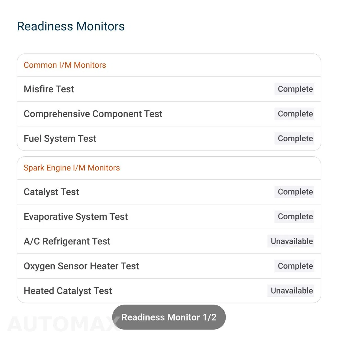Screen dimensions: 338x338
Task: Click the Misfire Test Complete badge
Action: [294, 89]
